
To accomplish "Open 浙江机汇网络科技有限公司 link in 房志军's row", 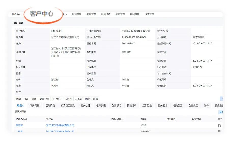I will [60, 125].
